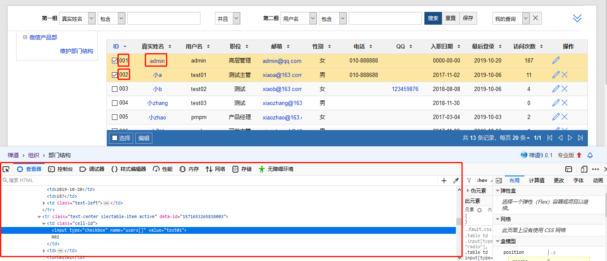Uncheck the checkbox for user 001

point(115,61)
